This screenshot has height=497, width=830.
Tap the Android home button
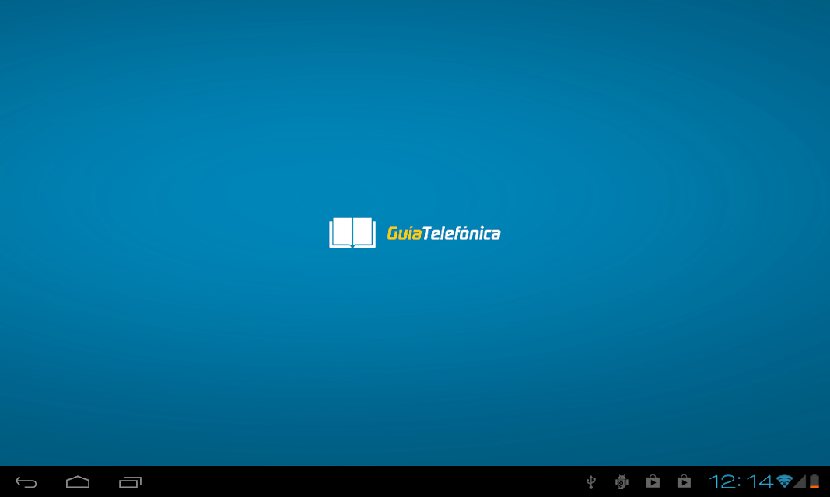78,481
